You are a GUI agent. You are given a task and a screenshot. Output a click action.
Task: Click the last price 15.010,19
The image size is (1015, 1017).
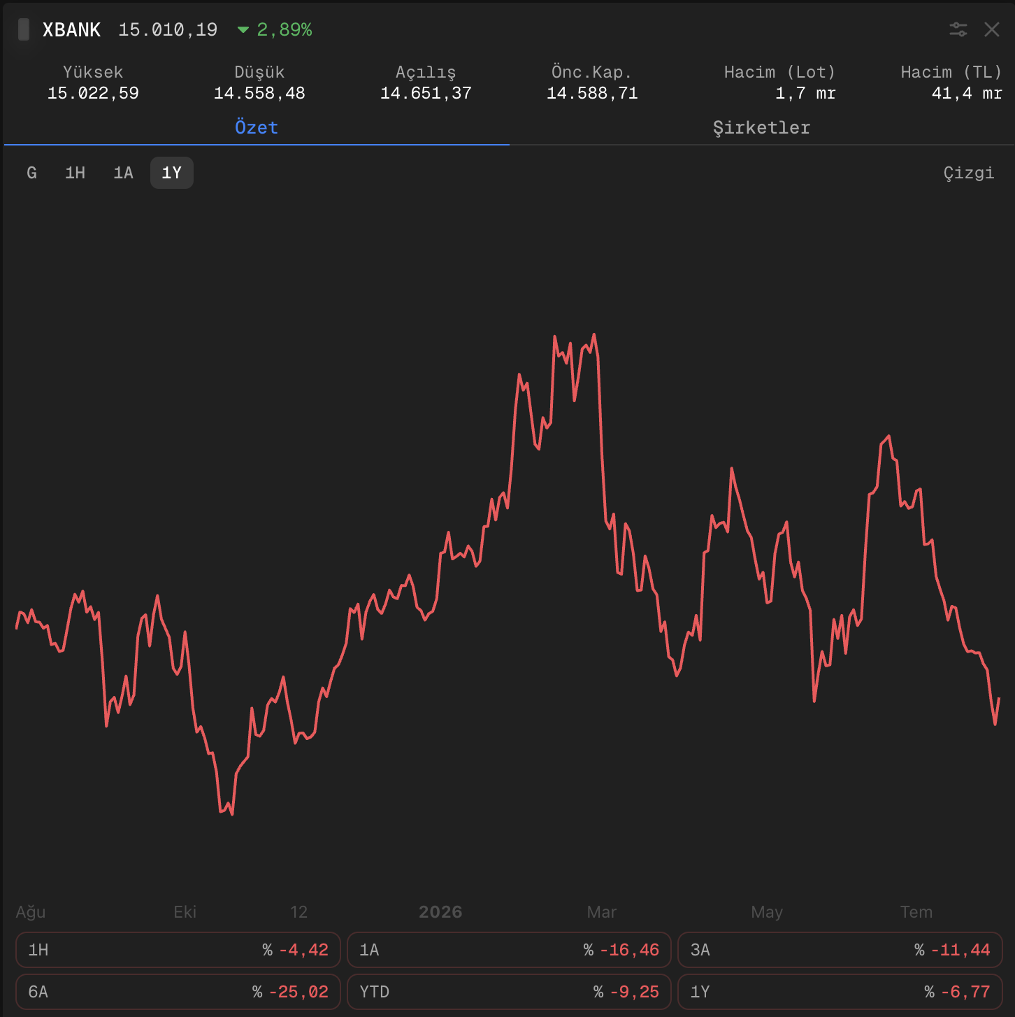168,29
